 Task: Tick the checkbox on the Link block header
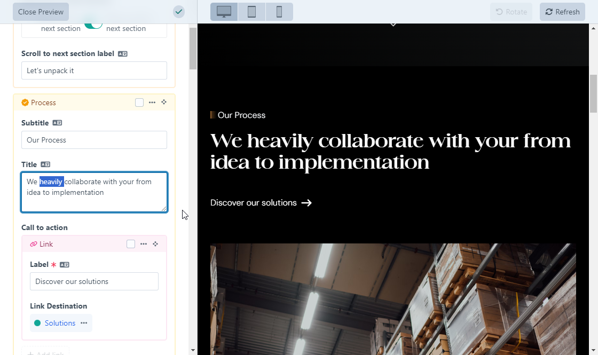tap(131, 244)
